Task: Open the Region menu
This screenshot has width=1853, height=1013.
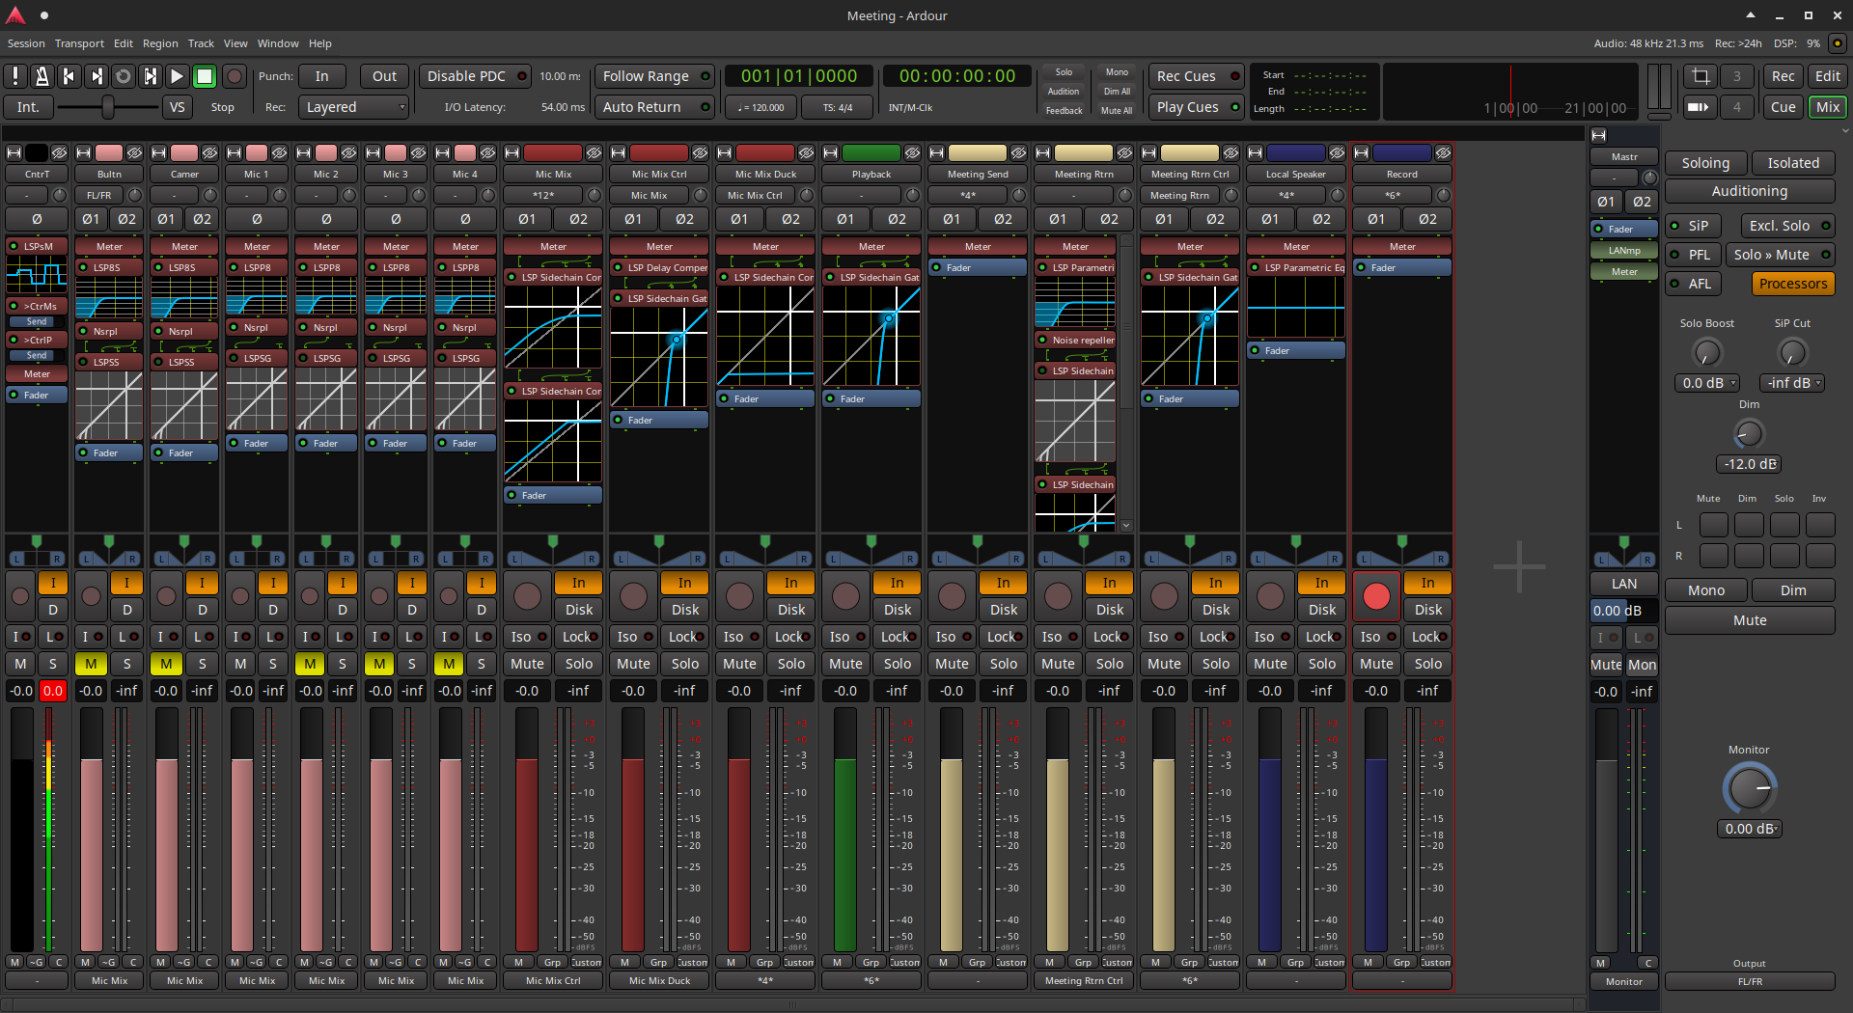Action: pyautogui.click(x=160, y=43)
